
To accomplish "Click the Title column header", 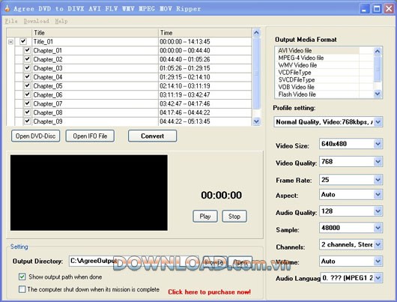I will (95, 33).
